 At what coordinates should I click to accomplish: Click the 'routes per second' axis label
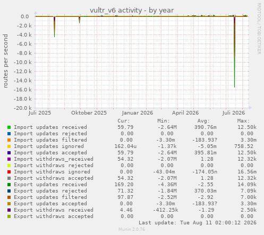[x=5, y=61]
